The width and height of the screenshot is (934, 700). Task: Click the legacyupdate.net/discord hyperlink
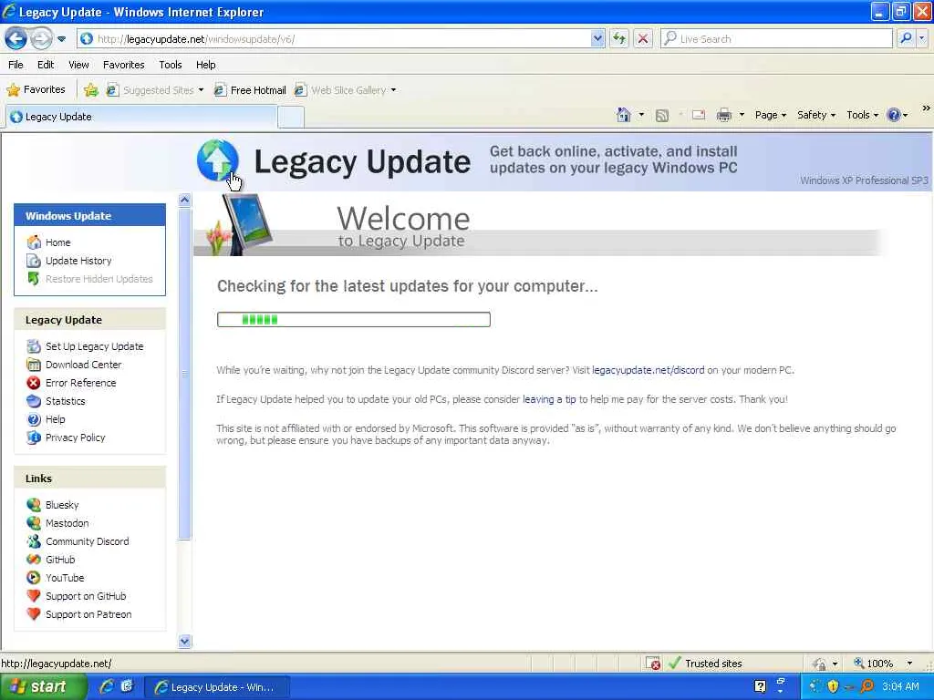pyautogui.click(x=649, y=370)
